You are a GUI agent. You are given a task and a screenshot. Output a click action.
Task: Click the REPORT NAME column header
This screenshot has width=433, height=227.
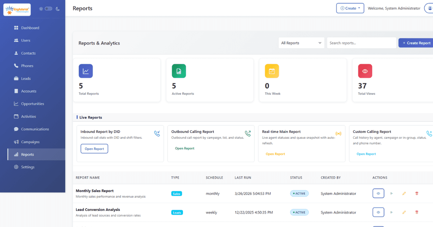[88, 178]
